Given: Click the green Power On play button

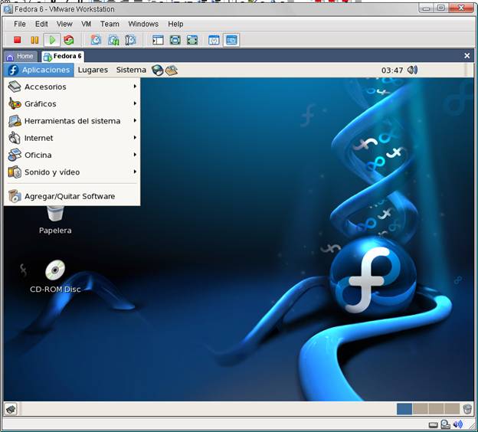Looking at the screenshot, I should pos(52,40).
